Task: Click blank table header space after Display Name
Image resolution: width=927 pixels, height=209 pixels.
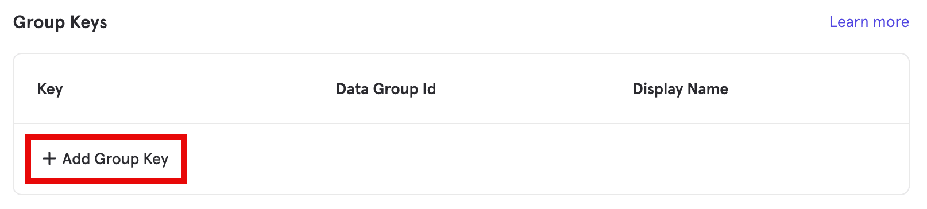Action: pyautogui.click(x=818, y=89)
